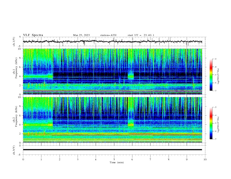Click the "ch.3(V)" axis label
This screenshot has width=231, height=179.
14,150
